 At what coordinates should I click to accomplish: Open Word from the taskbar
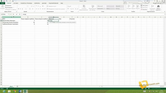(x=20, y=91)
